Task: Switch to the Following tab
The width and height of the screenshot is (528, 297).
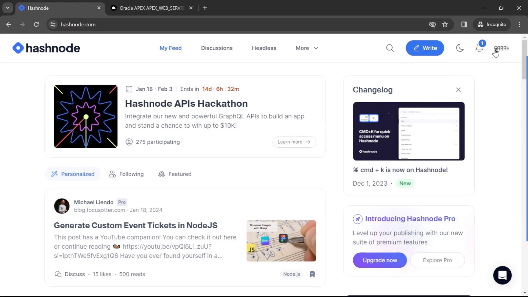Action: pyautogui.click(x=126, y=174)
